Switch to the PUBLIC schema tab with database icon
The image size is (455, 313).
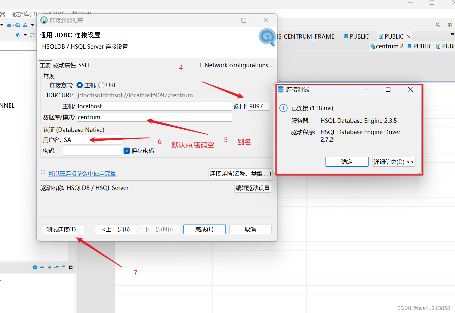pos(356,36)
